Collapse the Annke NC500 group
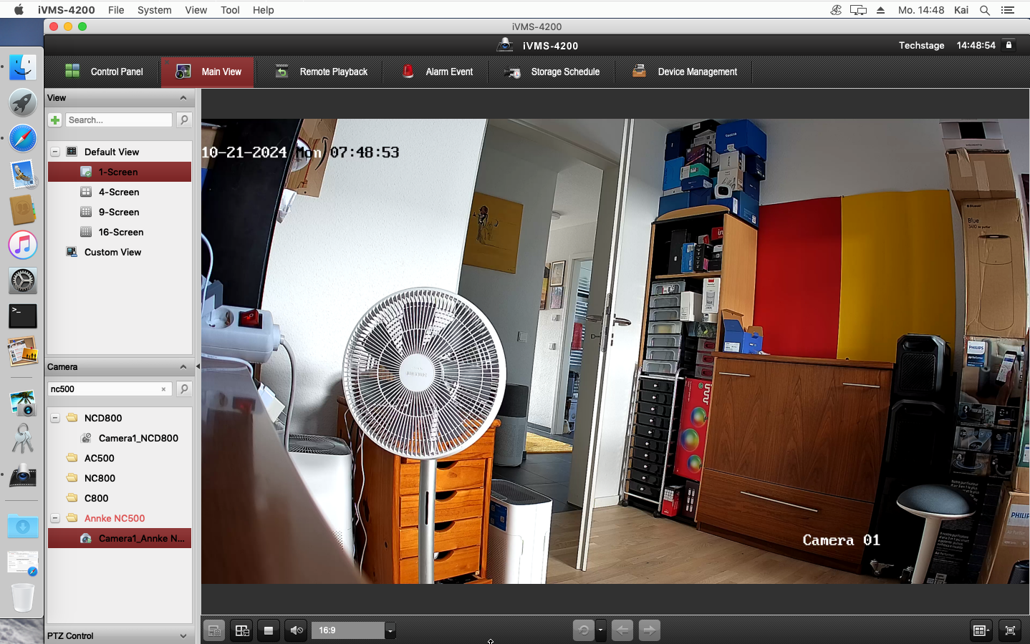Image resolution: width=1030 pixels, height=644 pixels. 55,518
